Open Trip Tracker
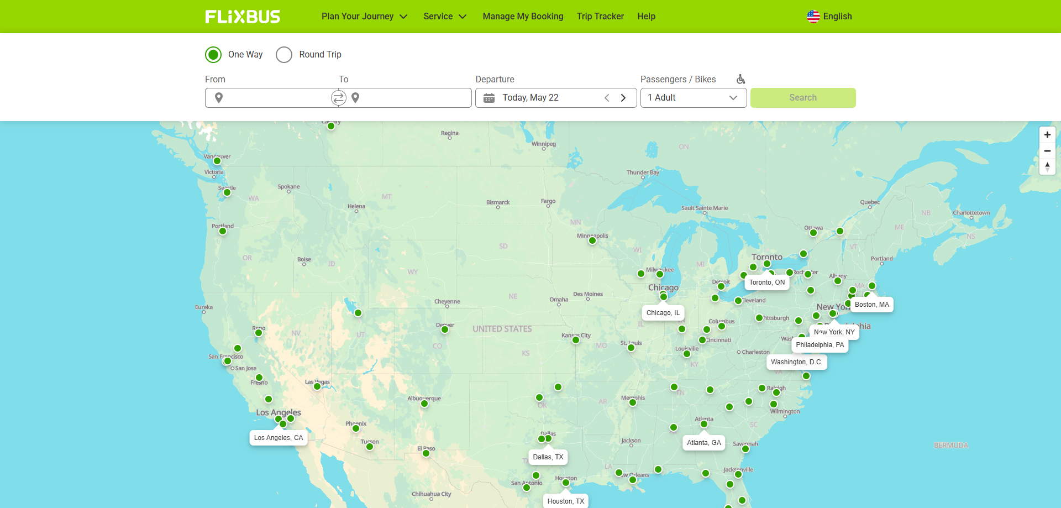Image resolution: width=1061 pixels, height=508 pixels. coord(600,17)
